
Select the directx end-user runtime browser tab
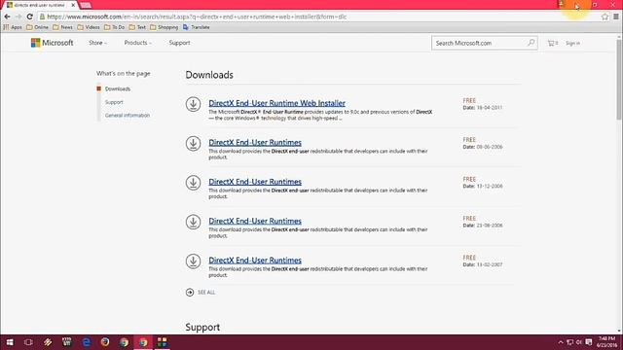(39, 5)
